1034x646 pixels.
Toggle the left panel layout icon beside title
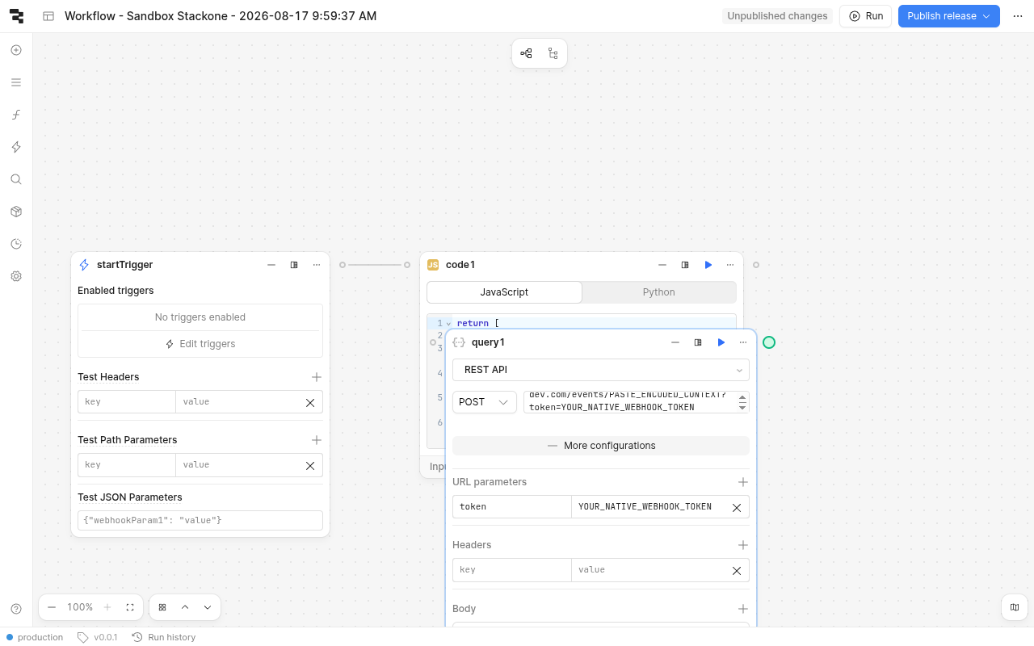coord(48,16)
